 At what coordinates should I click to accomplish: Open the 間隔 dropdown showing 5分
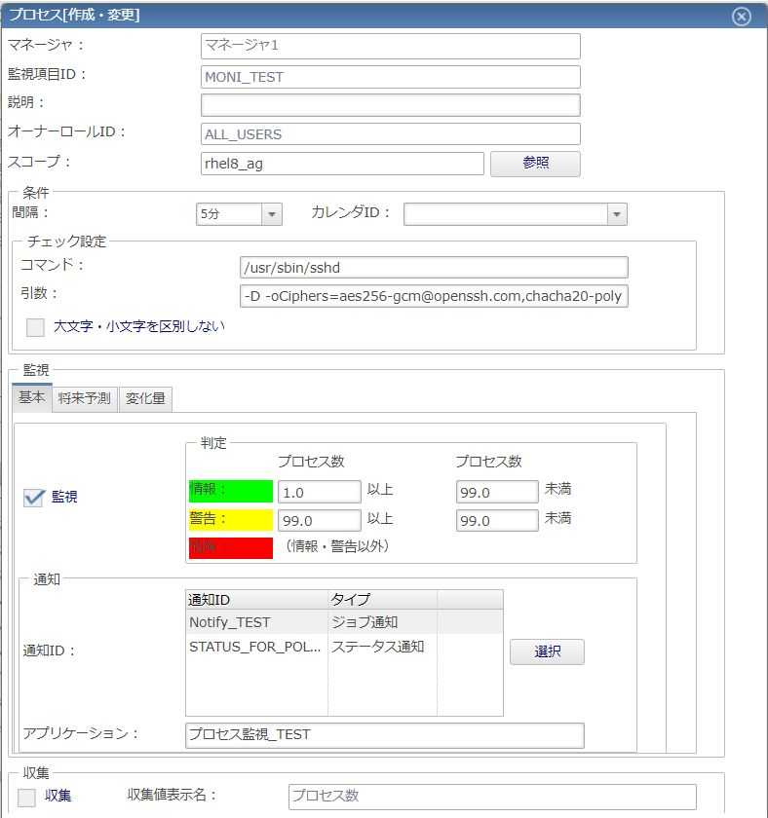click(239, 214)
